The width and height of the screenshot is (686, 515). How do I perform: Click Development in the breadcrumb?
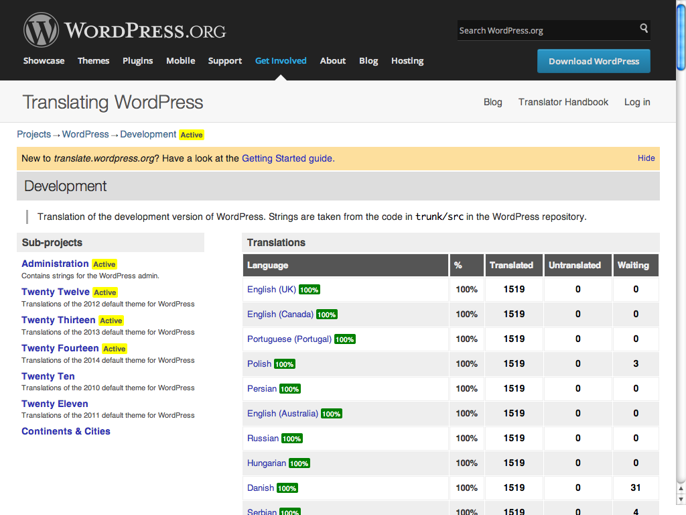click(x=148, y=134)
